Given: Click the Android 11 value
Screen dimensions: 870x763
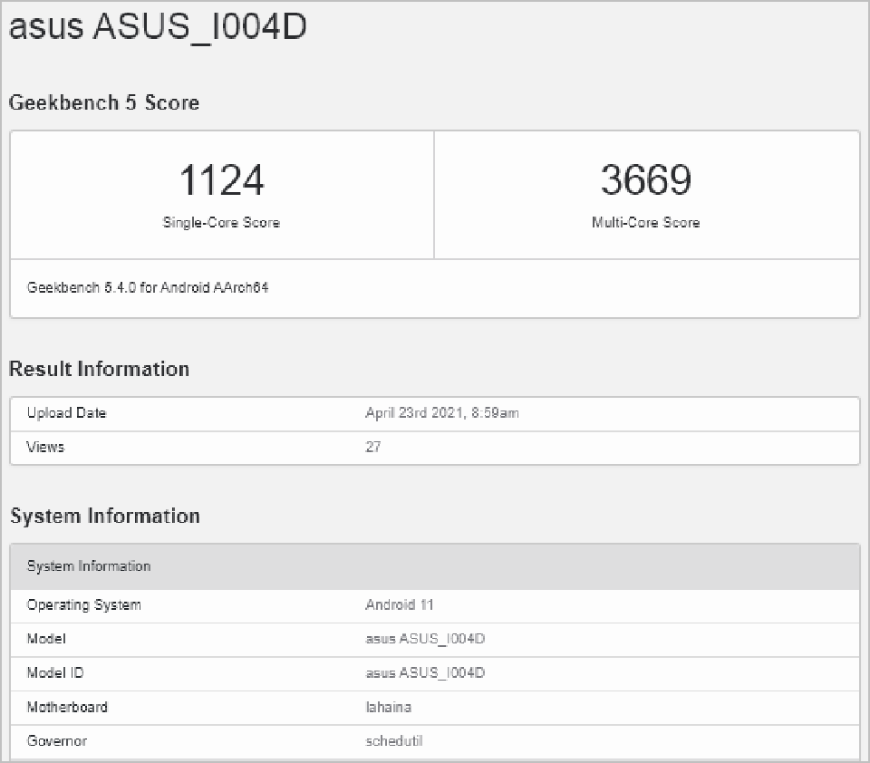Looking at the screenshot, I should 399,604.
